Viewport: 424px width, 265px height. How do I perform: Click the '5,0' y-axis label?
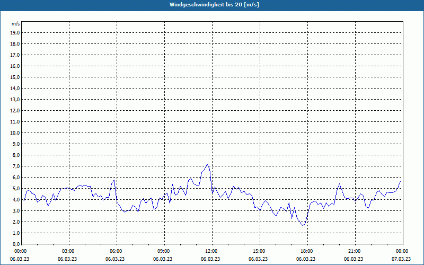[x=16, y=189]
